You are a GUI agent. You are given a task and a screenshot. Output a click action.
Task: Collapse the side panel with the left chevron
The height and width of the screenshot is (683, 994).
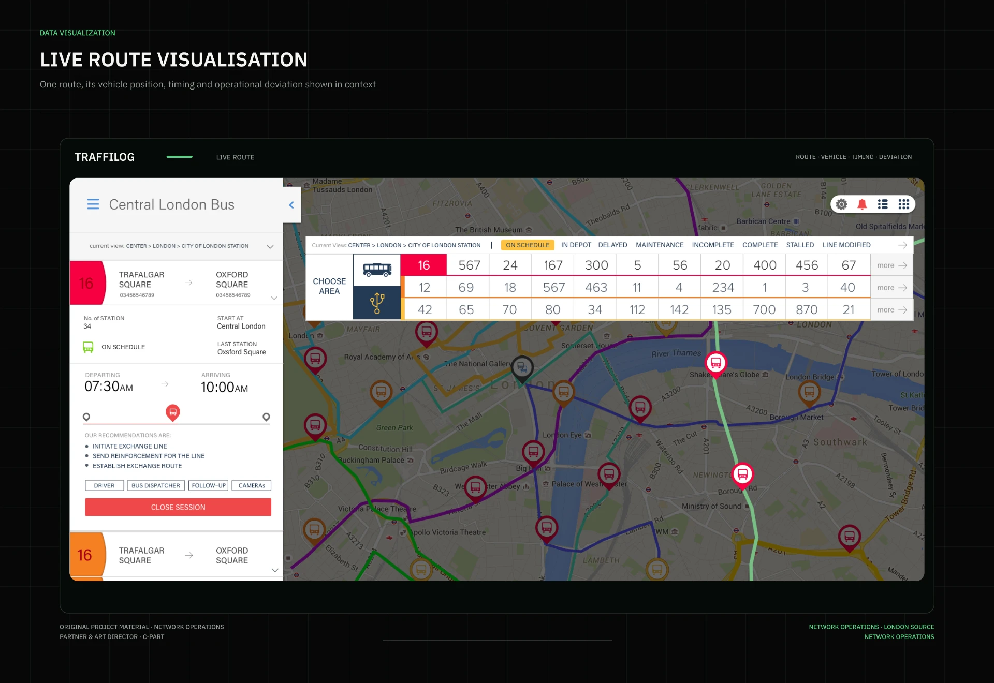pyautogui.click(x=291, y=205)
